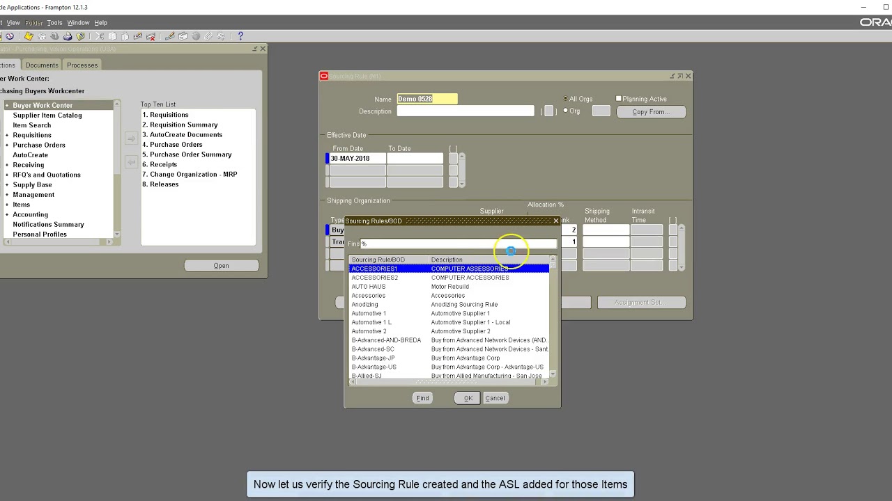The height and width of the screenshot is (501, 892).
Task: Open the Help menu
Action: point(100,22)
